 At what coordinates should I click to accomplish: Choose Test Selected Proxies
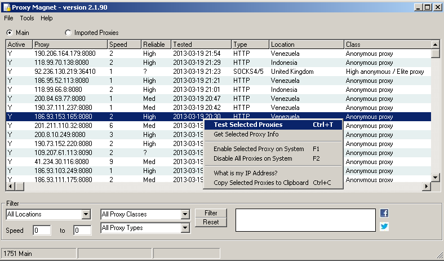273,125
